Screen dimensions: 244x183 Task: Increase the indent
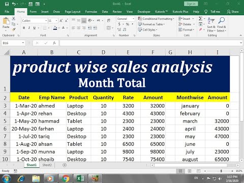[95, 28]
